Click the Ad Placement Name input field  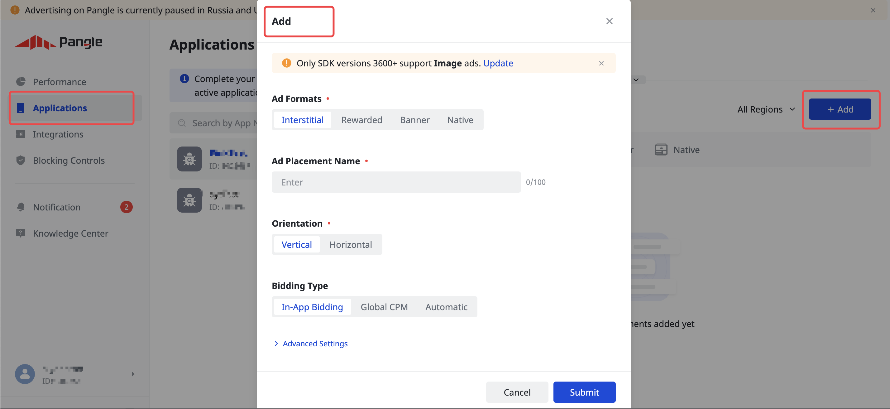[x=396, y=182]
